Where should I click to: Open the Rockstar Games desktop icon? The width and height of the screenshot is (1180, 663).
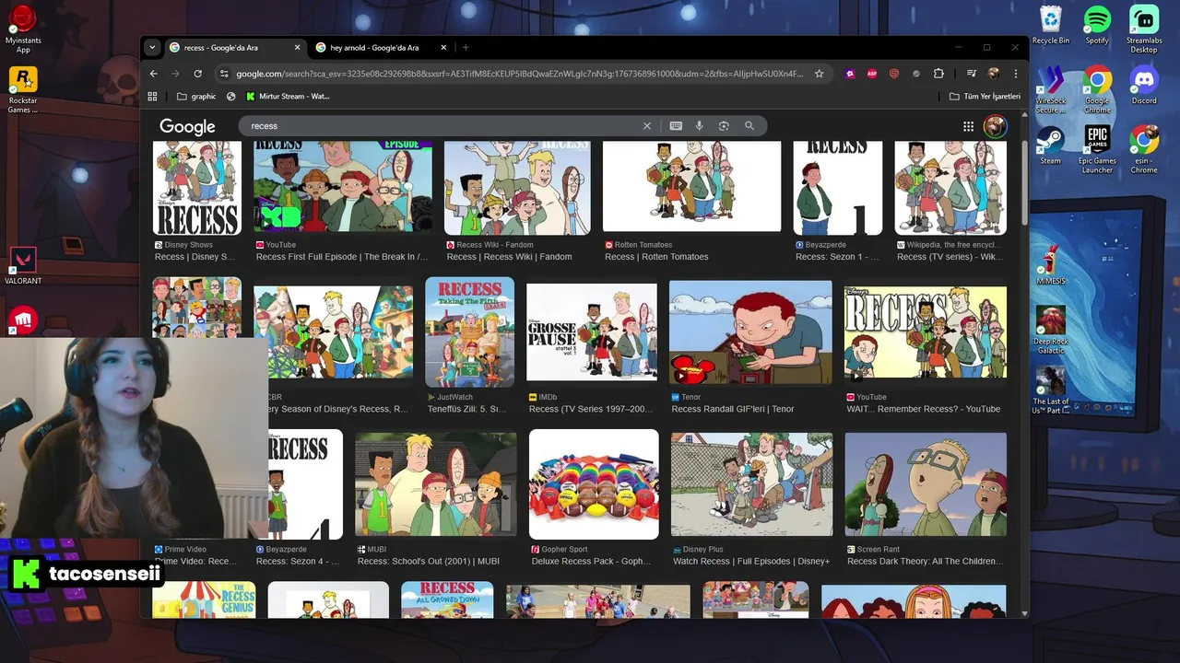coord(23,90)
